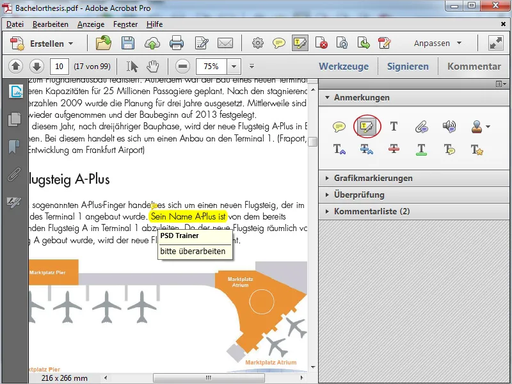Click the Save icon in the toolbar
512x384 pixels.
pos(127,43)
